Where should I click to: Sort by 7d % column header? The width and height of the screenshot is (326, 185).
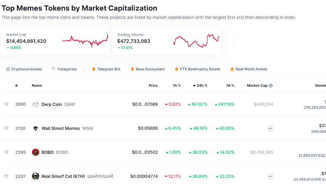click(230, 86)
